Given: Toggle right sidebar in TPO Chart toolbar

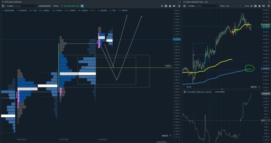Looking at the screenshot, I should tap(179, 6).
